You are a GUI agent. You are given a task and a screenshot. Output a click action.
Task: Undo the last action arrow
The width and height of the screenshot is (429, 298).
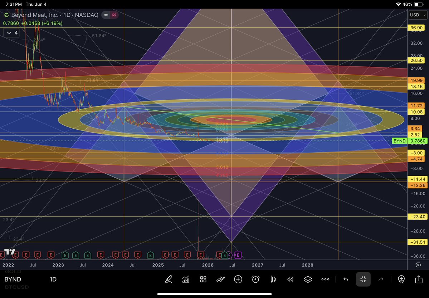[x=346, y=279]
